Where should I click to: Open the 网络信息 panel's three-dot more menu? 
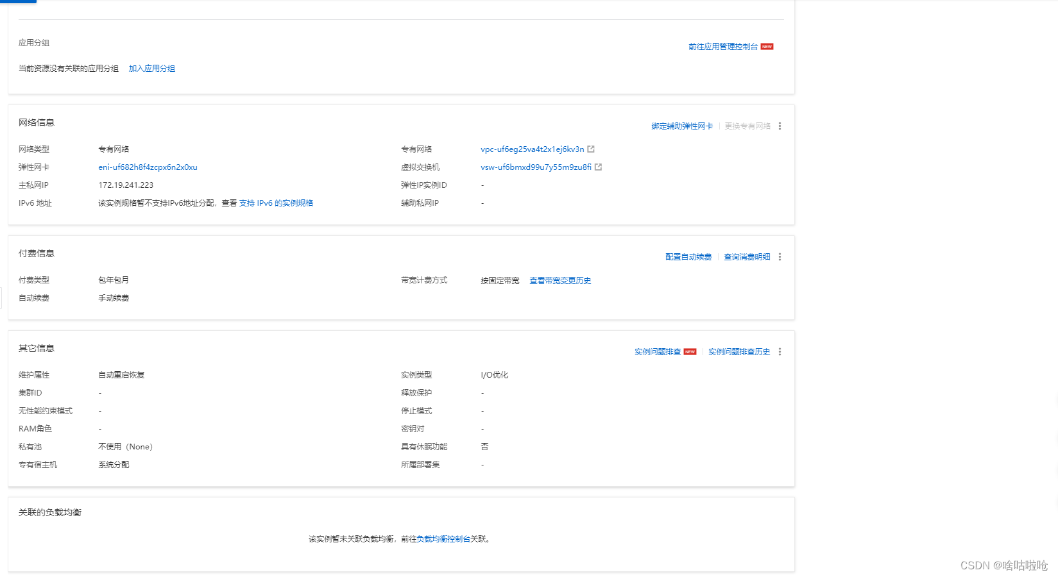pyautogui.click(x=780, y=126)
